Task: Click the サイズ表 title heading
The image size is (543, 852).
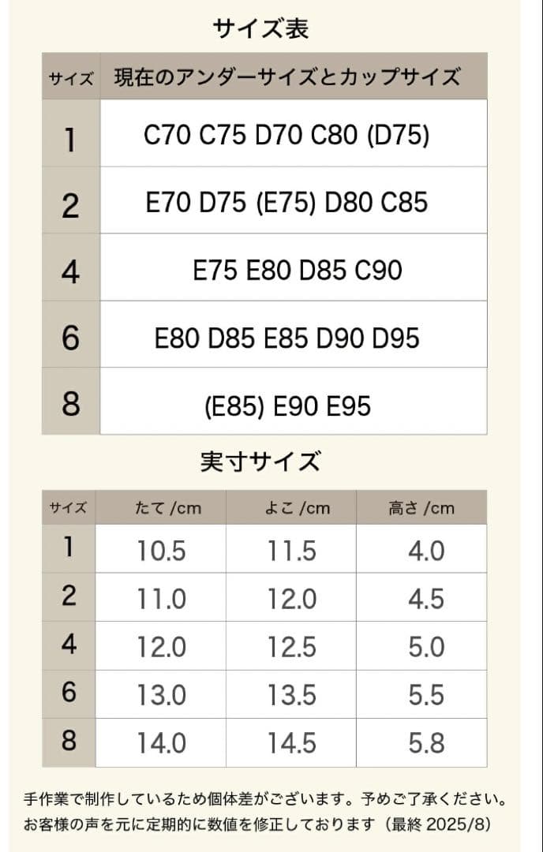Action: coord(260,29)
